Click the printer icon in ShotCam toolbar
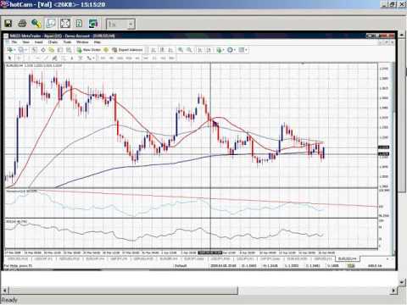The image size is (407, 305). click(22, 24)
